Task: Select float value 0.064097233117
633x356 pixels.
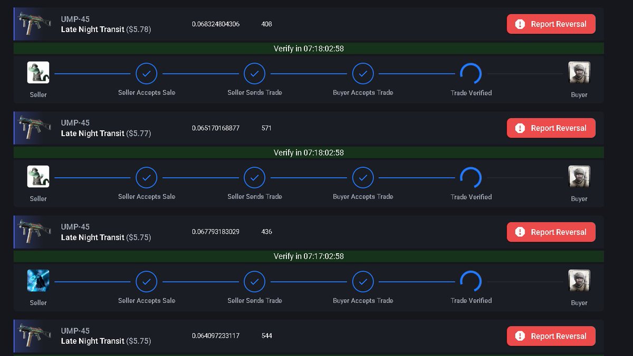Action: tap(216, 336)
